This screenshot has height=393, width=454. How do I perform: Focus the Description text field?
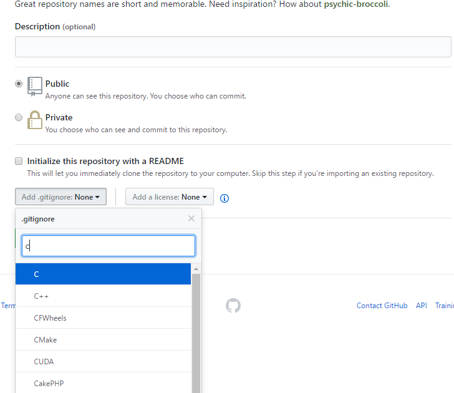(x=233, y=47)
